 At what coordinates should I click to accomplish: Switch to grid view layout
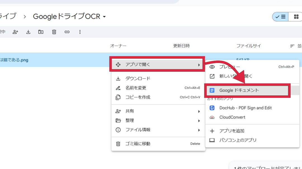[x=296, y=17]
